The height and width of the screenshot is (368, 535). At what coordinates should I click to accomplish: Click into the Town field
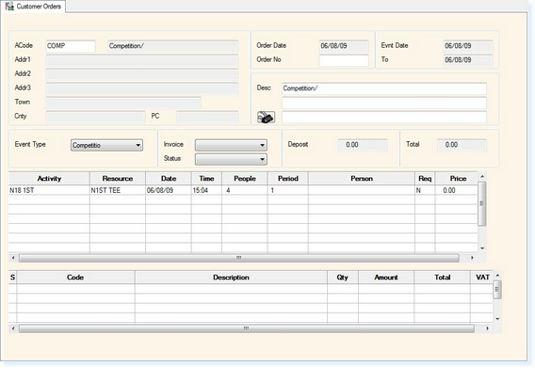pos(123,103)
